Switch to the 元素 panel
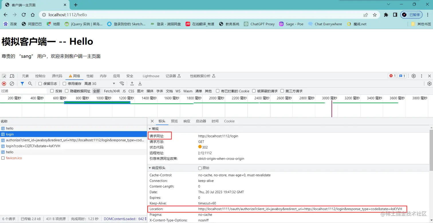Image resolution: width=433 pixels, height=223 pixels. point(25,76)
